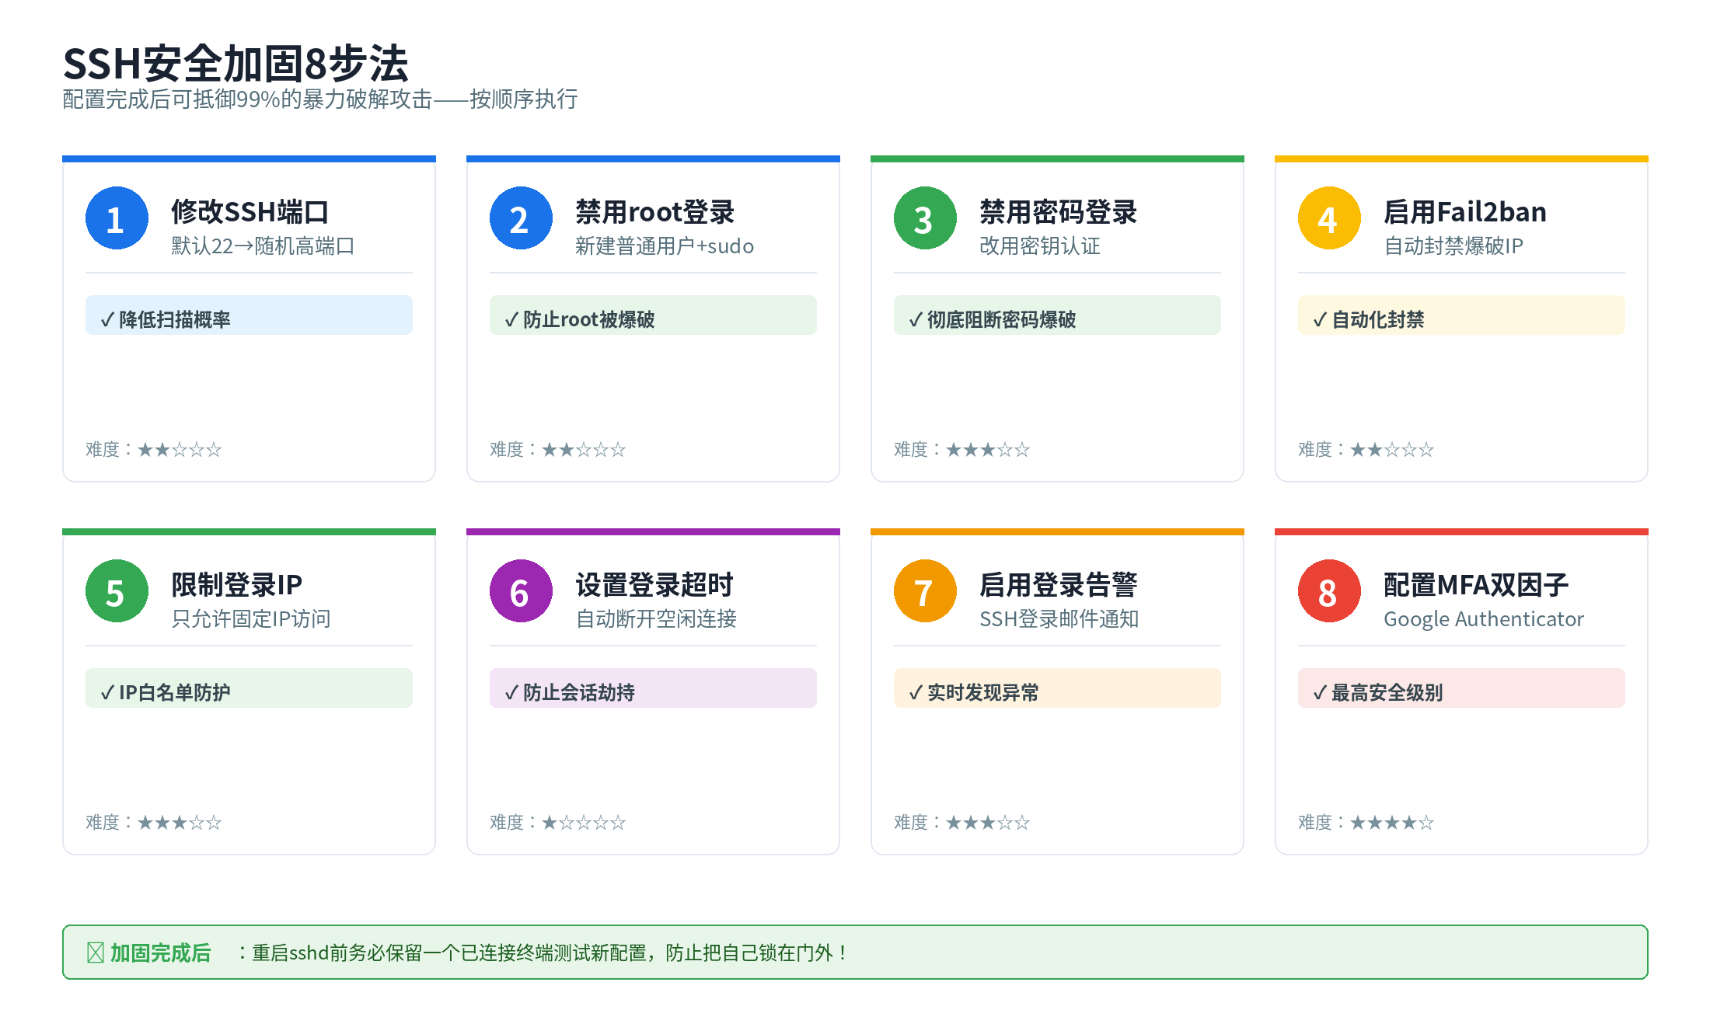The height and width of the screenshot is (1010, 1710).
Task: Select the 限制登录IP card title
Action: click(x=236, y=584)
